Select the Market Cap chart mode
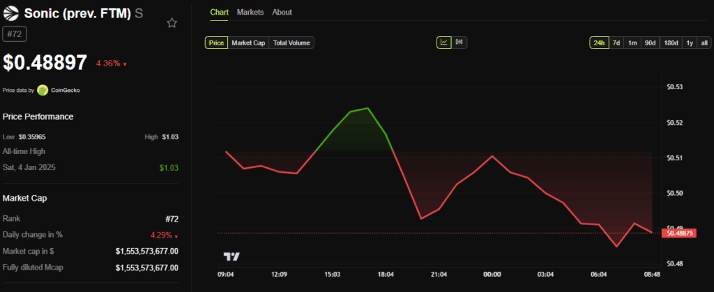Image resolution: width=714 pixels, height=292 pixels. pyautogui.click(x=248, y=43)
